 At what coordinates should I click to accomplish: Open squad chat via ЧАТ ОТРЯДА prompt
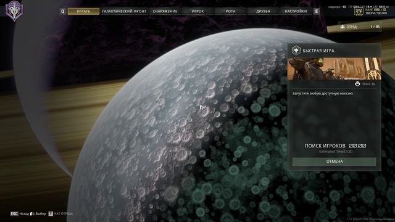tap(60, 214)
